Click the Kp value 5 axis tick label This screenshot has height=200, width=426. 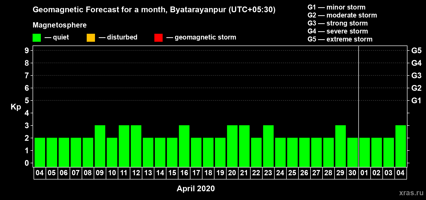pyautogui.click(x=27, y=100)
